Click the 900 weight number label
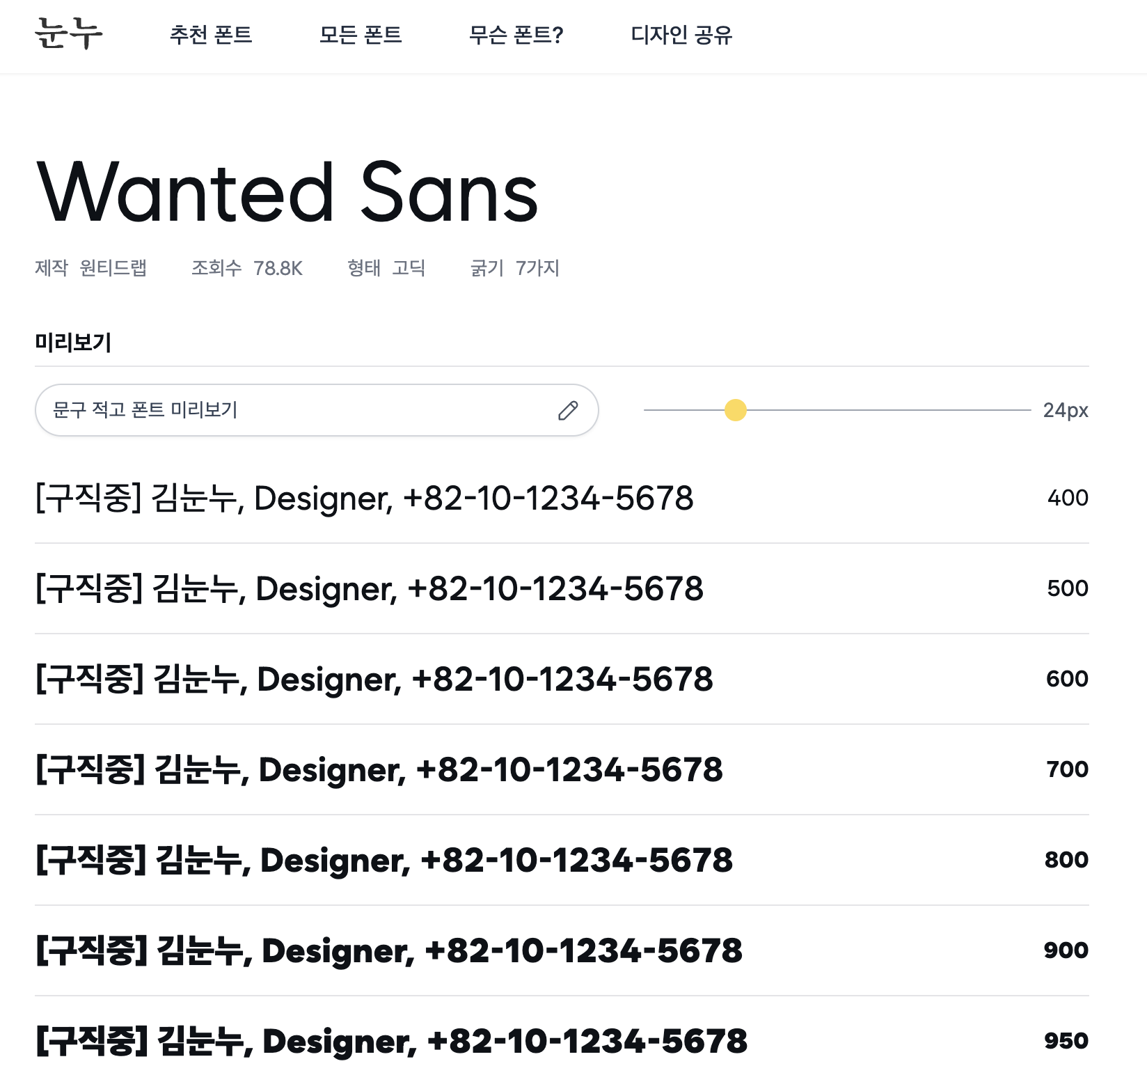1147x1082 pixels. tap(1066, 950)
